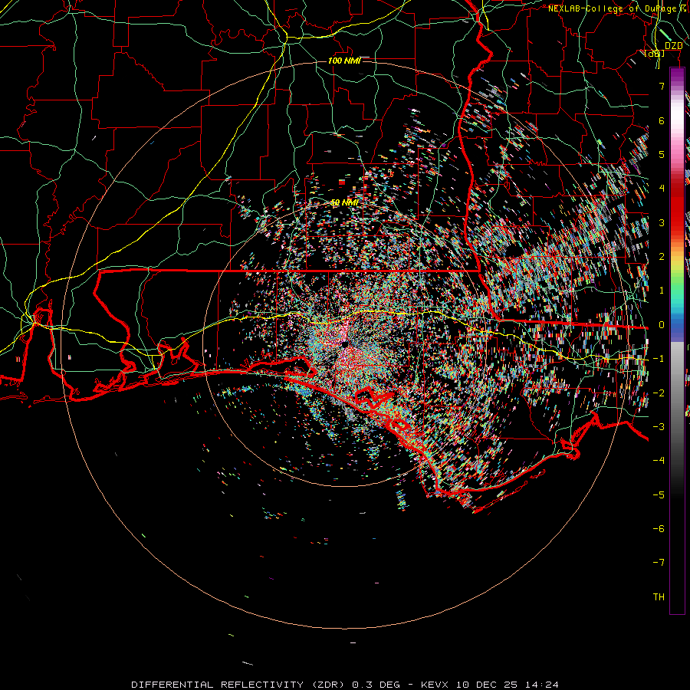This screenshot has width=690, height=690.
Task: Click the "DIFFERENTIAL REFLECTIVITY" caption words
Action: click(218, 685)
